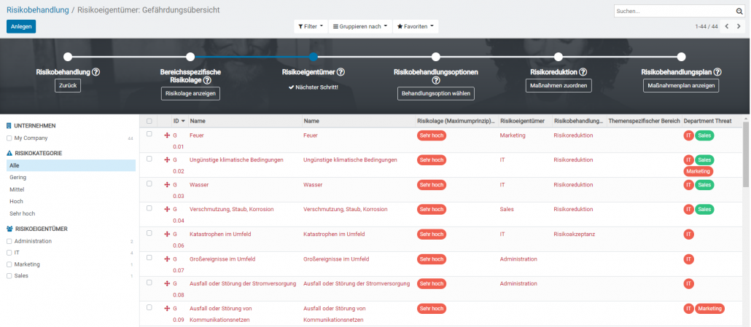Viewport: 751px width, 327px height.
Task: Open the Filter dropdown
Action: [x=310, y=26]
